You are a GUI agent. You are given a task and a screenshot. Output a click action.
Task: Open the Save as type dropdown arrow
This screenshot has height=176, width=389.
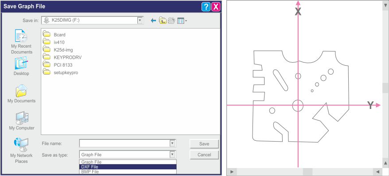point(172,154)
